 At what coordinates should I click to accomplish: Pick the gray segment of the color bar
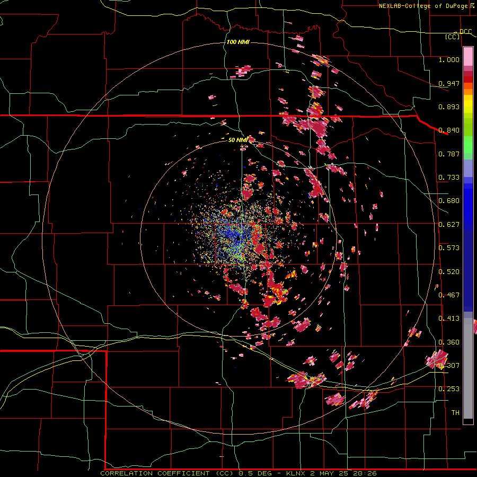coord(468,368)
